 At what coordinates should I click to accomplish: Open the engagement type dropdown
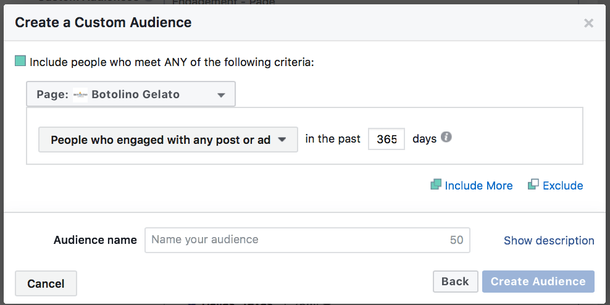pos(168,140)
